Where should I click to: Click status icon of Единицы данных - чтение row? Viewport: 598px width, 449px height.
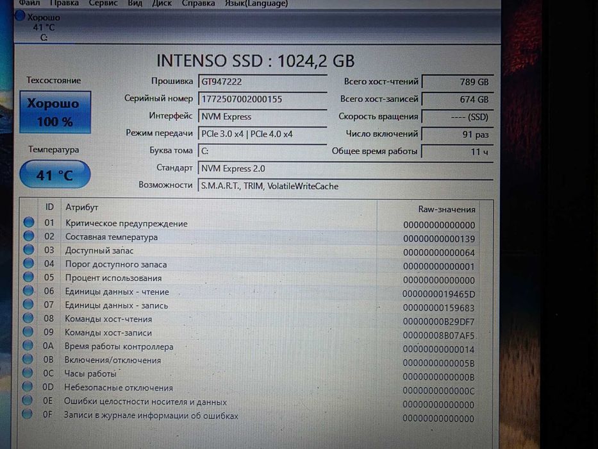(28, 291)
